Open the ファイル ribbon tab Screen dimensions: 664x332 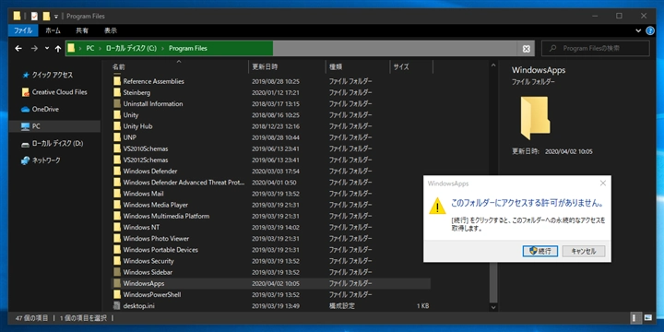(23, 30)
